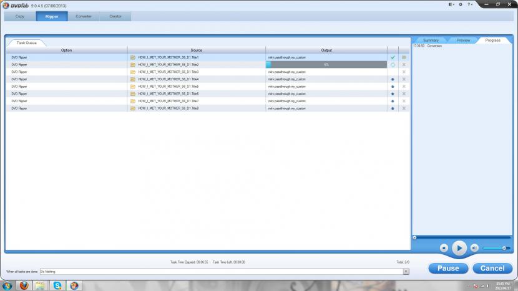
Task: Open Firefox from the taskbar
Action: (24, 285)
